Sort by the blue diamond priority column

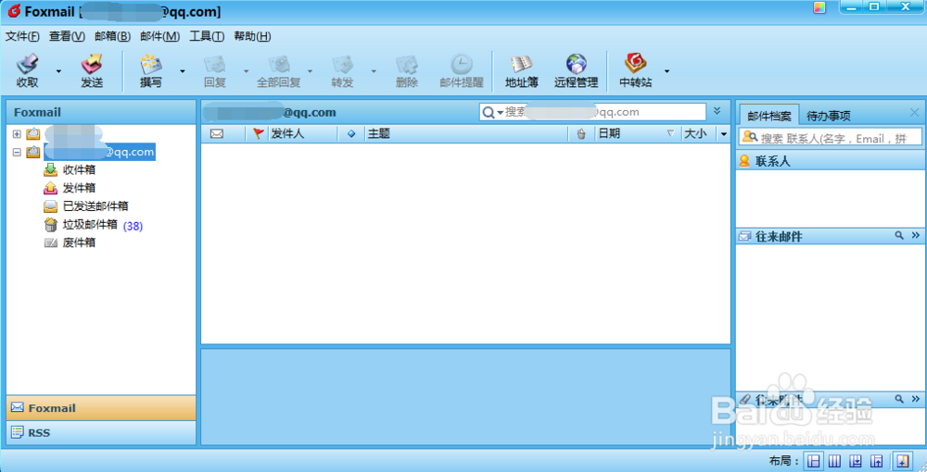(351, 134)
